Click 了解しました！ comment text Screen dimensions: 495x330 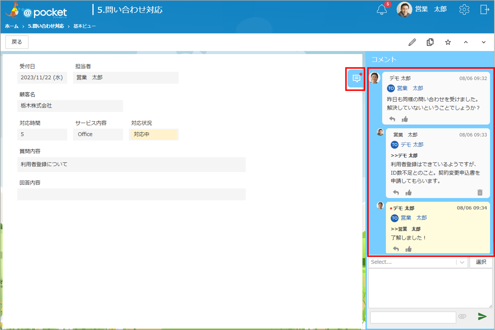point(408,238)
